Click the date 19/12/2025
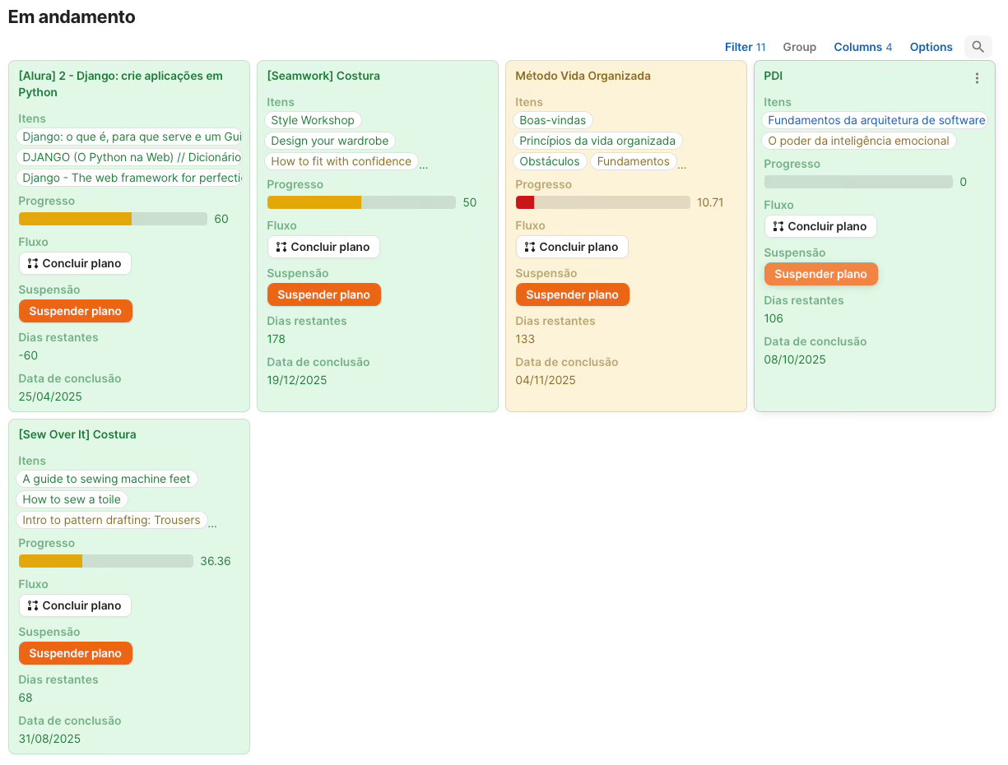 click(297, 380)
